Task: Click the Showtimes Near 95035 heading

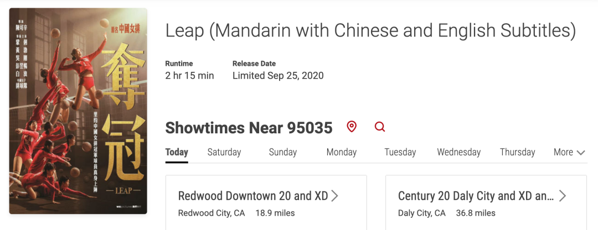Action: pyautogui.click(x=249, y=128)
